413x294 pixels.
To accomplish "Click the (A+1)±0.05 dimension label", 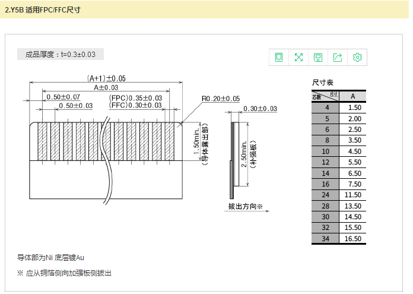I will [106, 78].
